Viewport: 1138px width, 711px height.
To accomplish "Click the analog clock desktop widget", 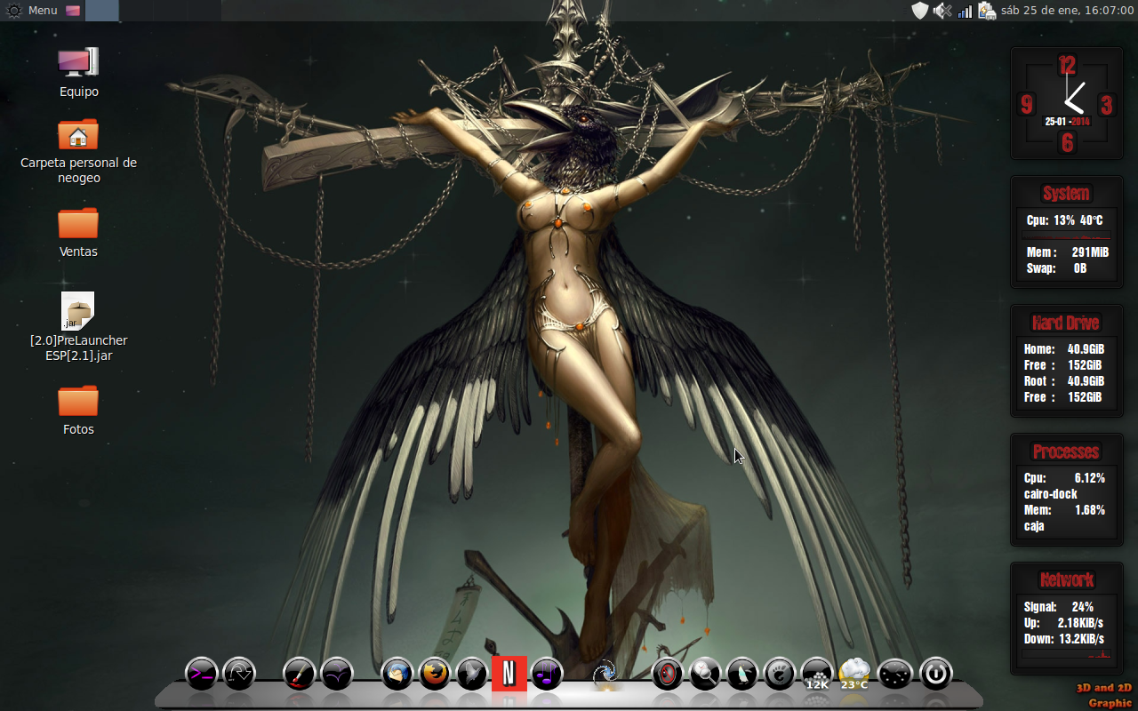I will point(1067,103).
